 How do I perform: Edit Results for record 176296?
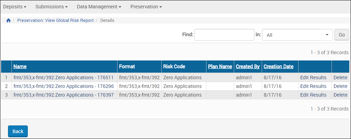pyautogui.click(x=313, y=86)
